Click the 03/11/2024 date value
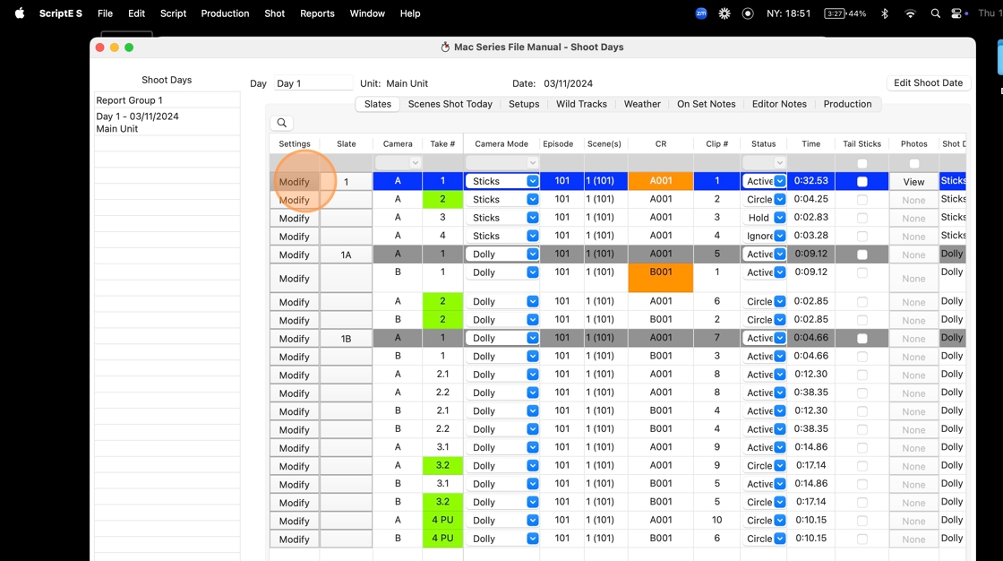 coord(568,84)
